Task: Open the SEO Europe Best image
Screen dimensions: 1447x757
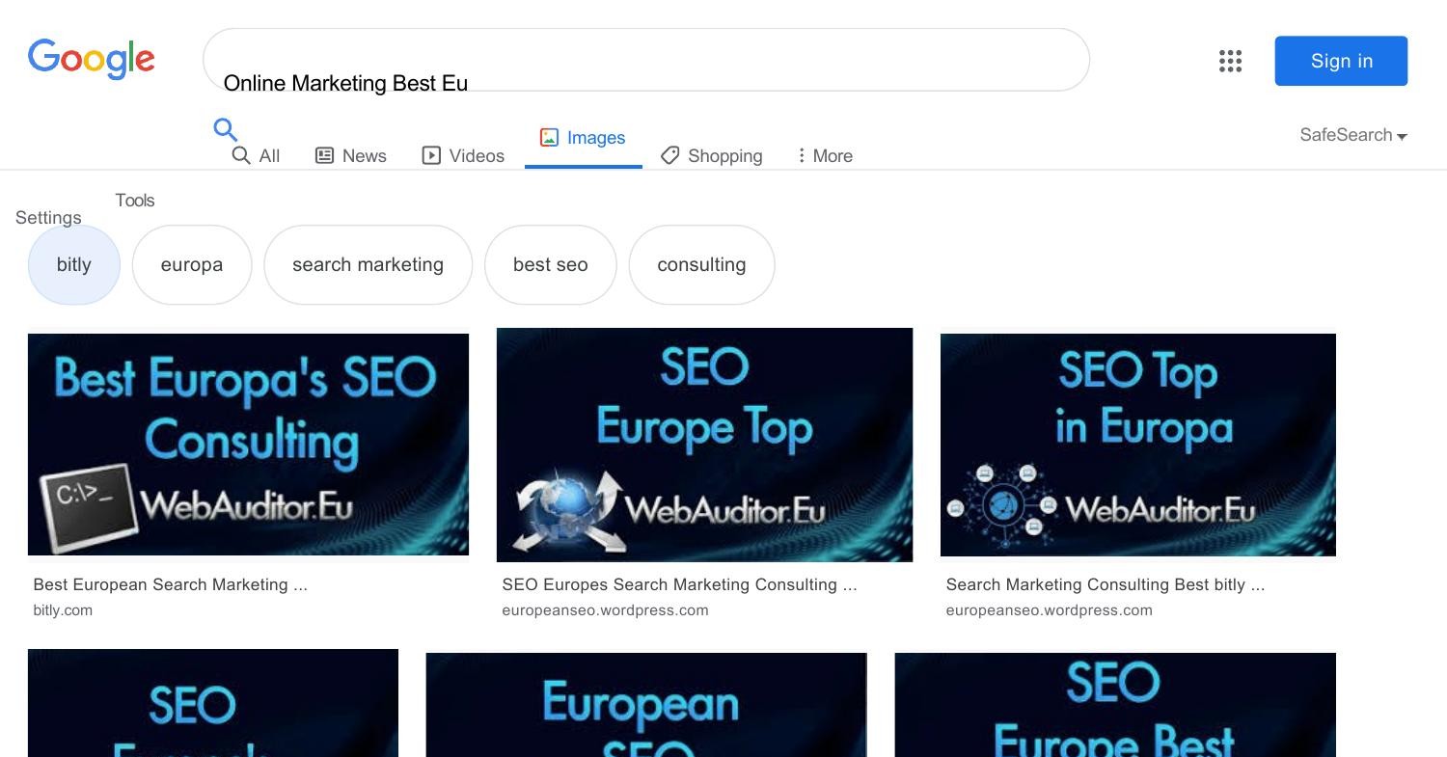Action: tap(1115, 705)
